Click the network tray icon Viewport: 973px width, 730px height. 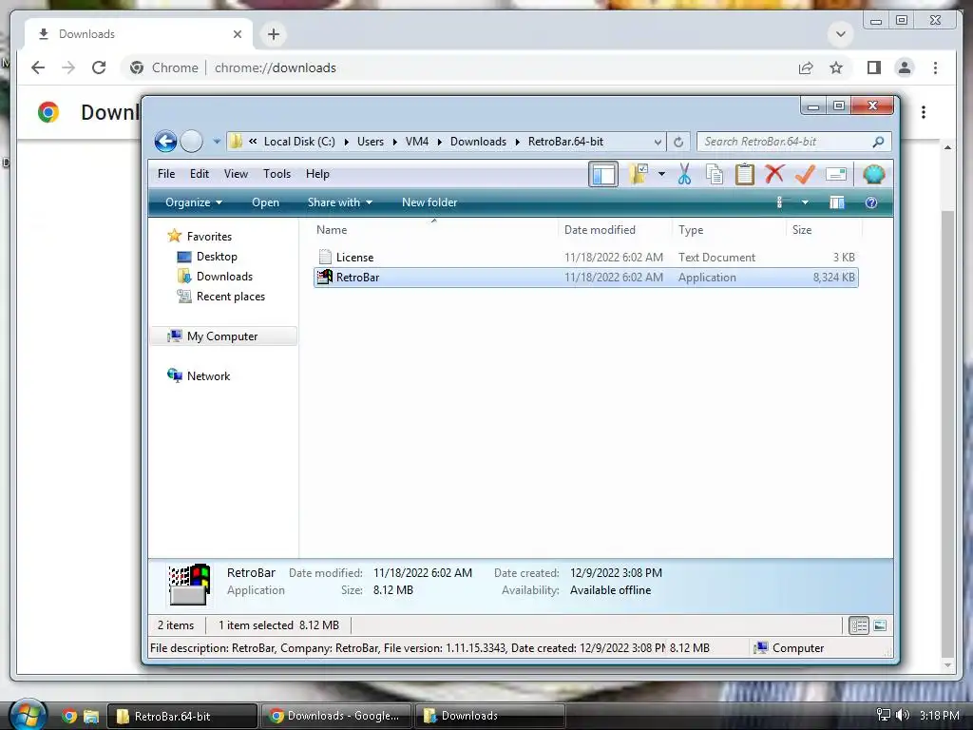click(x=883, y=715)
